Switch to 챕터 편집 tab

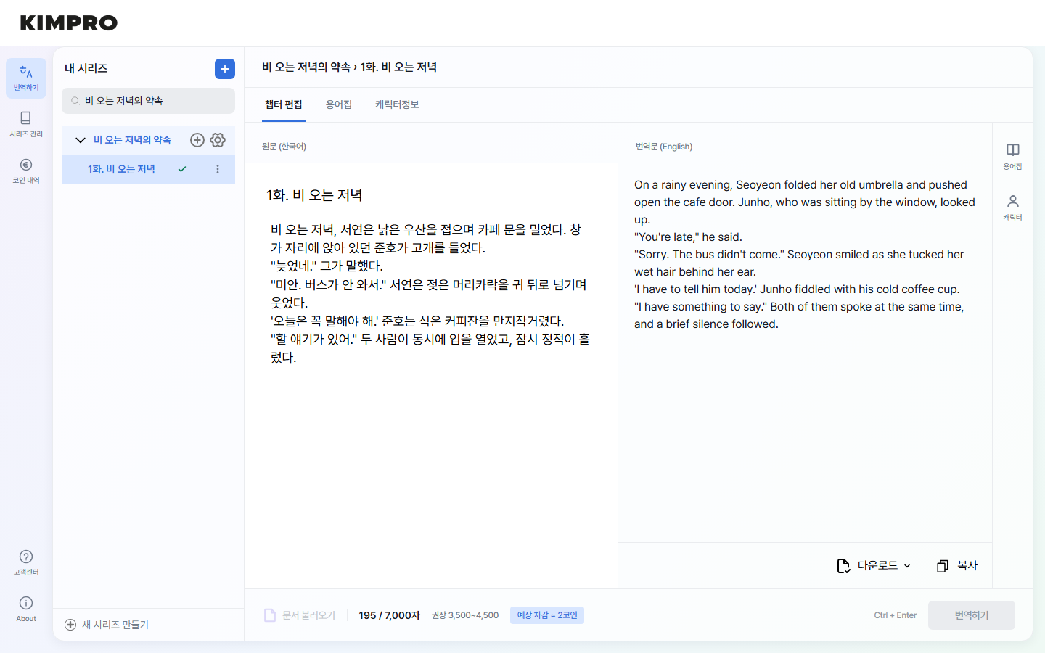click(x=284, y=104)
